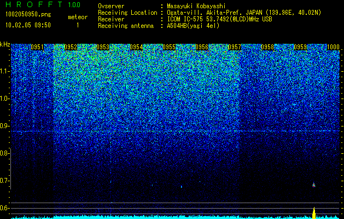
Task: Click the A504HB(yagi 4el) antenna text
Action: click(x=193, y=26)
